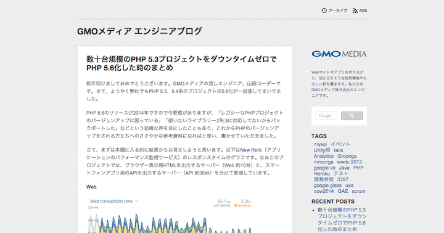This screenshot has height=233, width=444.
Task: Click the BROWSER orange legend marker
Action: coord(236,206)
